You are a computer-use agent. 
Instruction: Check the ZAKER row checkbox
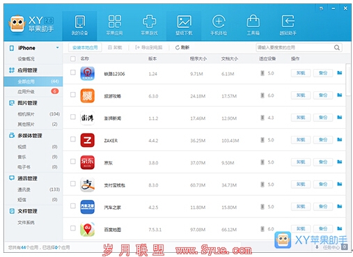73,139
